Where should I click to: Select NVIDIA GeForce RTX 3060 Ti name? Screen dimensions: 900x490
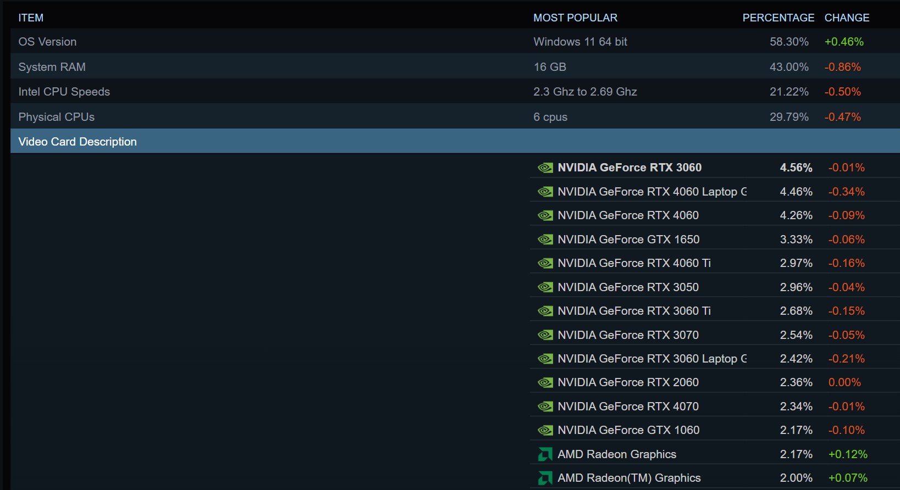pos(634,311)
